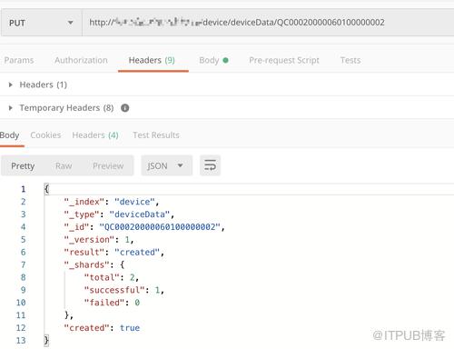Open the JSON format dropdown
The width and height of the screenshot is (454, 349).
pyautogui.click(x=166, y=165)
